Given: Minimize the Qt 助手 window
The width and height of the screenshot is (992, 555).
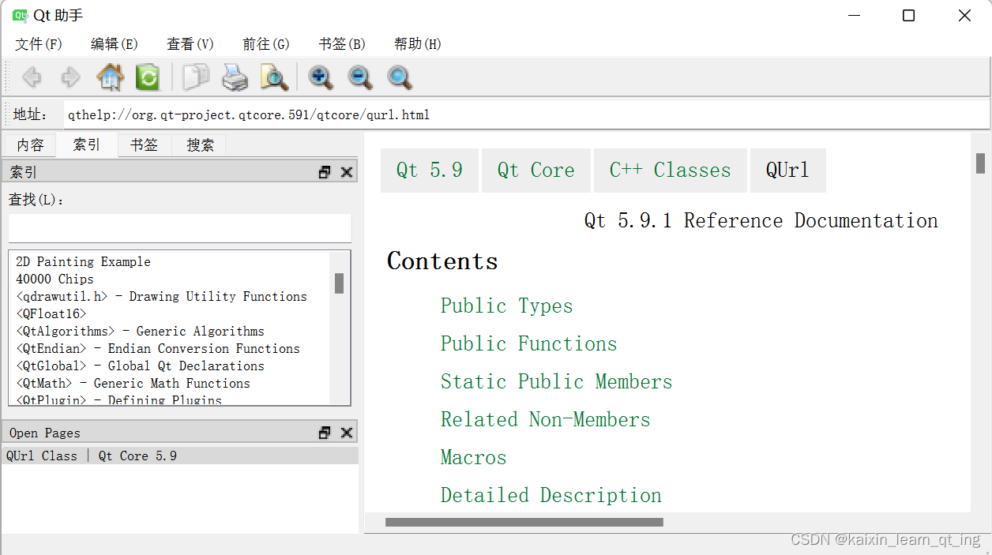Looking at the screenshot, I should point(854,16).
